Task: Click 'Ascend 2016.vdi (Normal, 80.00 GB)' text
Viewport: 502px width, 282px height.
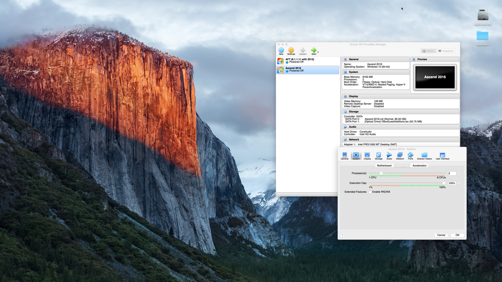Action: 385,119
